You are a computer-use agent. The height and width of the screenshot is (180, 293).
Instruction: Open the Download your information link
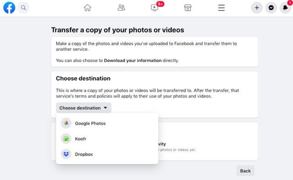pos(133,60)
